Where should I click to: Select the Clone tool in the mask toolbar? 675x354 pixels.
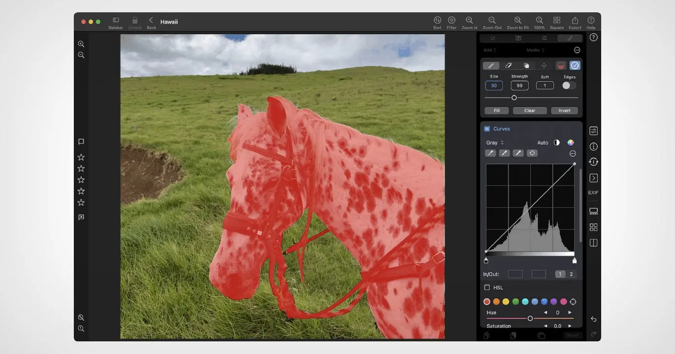pyautogui.click(x=526, y=65)
